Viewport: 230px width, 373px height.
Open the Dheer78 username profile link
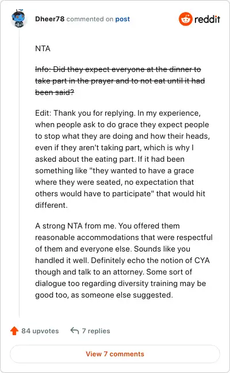pyautogui.click(x=49, y=19)
